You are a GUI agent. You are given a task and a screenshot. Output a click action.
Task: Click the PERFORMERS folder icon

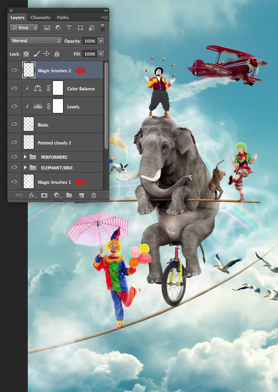(33, 157)
